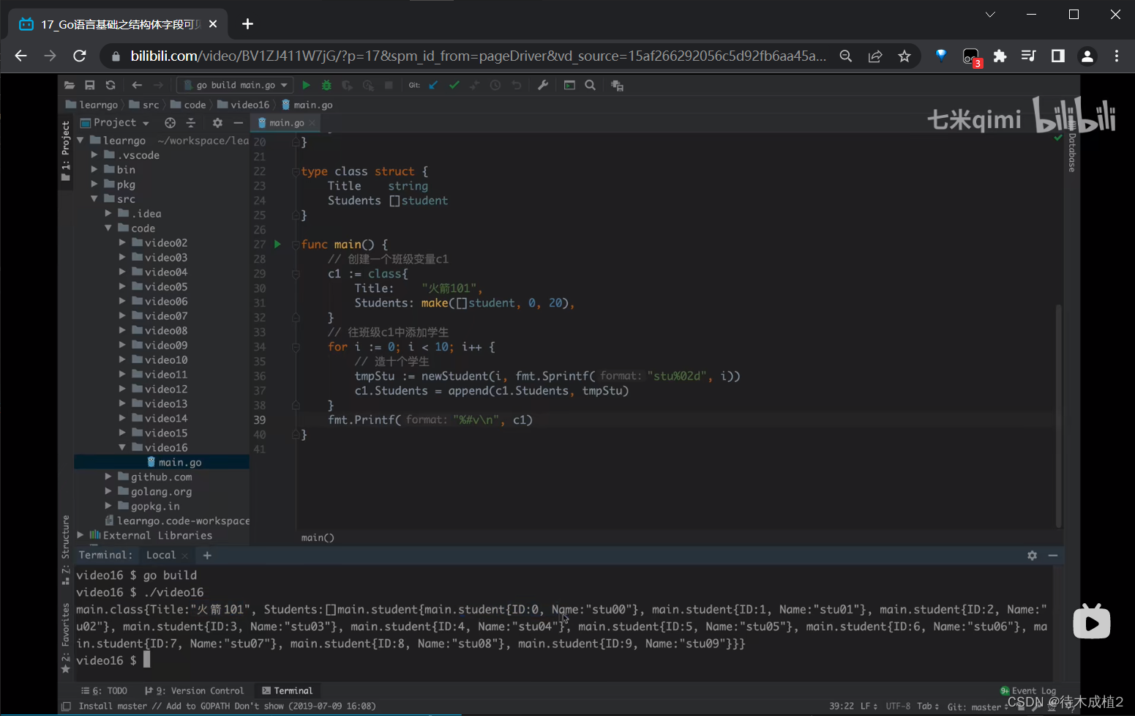This screenshot has width=1135, height=716.
Task: Open the go build main.go run configuration dropdown
Action: [235, 85]
